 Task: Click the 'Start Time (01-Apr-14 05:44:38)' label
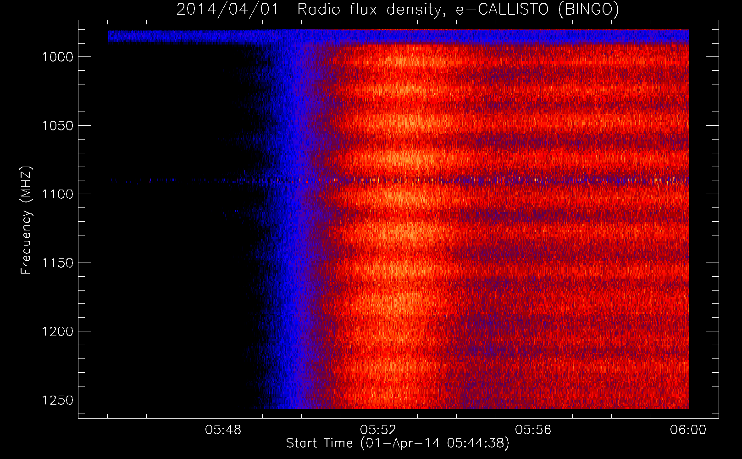pyautogui.click(x=398, y=443)
